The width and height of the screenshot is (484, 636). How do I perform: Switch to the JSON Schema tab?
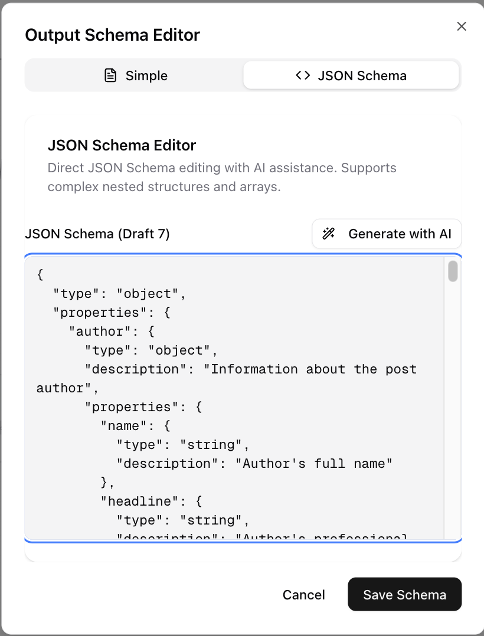351,75
